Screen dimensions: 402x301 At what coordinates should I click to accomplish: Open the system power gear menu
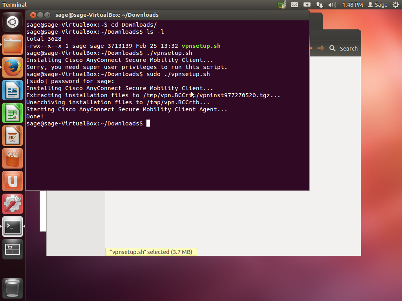tap(396, 5)
